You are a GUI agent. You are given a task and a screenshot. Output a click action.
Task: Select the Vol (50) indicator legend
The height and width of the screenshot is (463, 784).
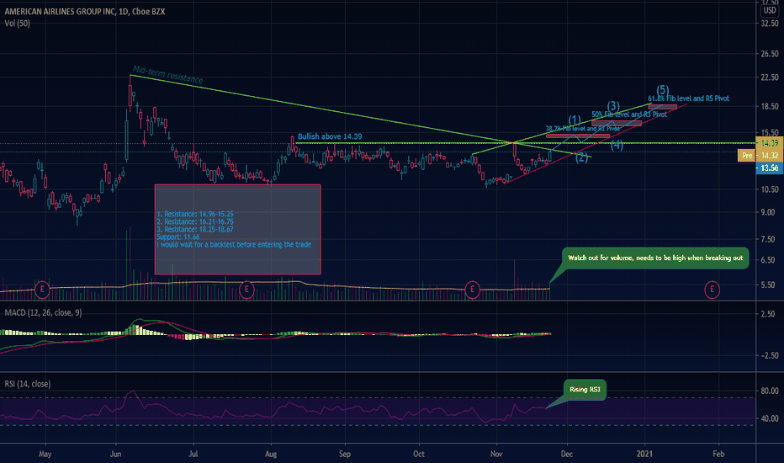point(17,23)
